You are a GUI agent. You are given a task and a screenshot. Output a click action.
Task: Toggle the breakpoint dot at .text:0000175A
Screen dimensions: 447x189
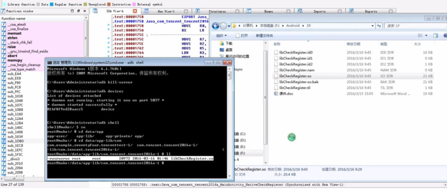108,30
